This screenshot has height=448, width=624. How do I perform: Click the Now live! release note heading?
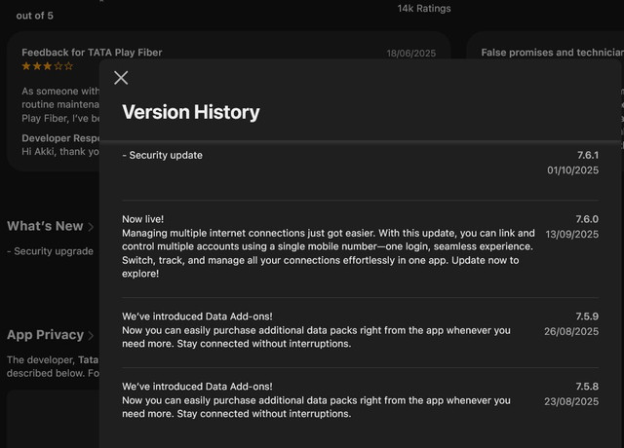point(143,219)
